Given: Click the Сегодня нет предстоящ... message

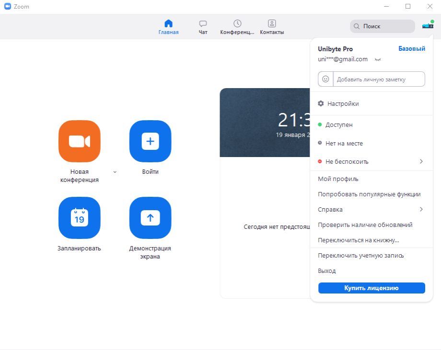Looking at the screenshot, I should click(277, 226).
